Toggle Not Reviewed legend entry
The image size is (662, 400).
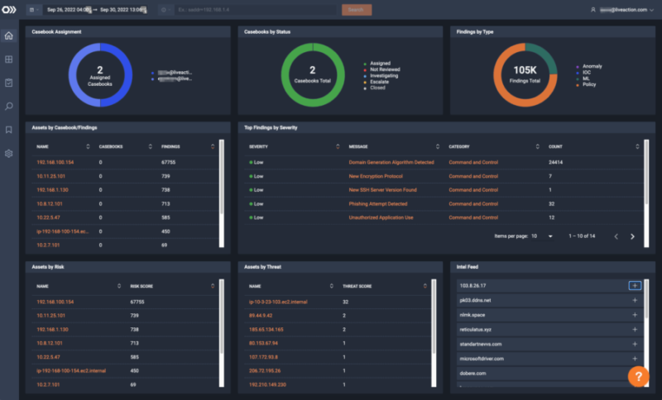[x=382, y=69]
